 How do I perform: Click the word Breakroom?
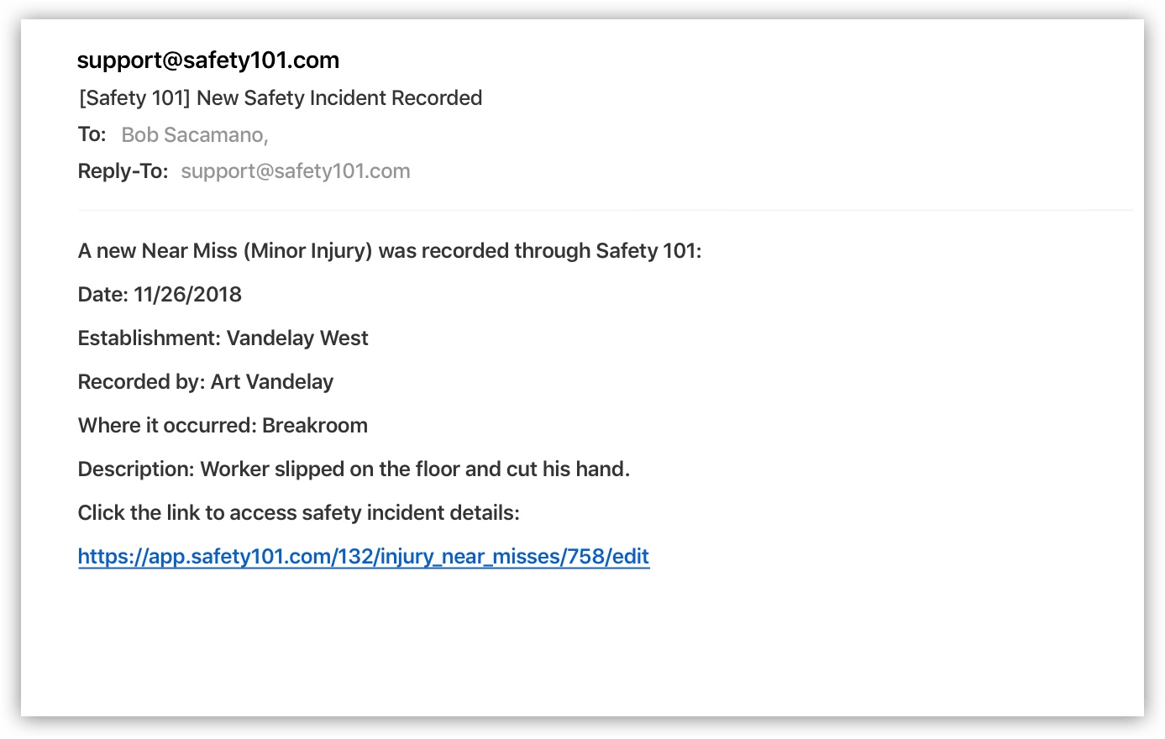coord(315,426)
